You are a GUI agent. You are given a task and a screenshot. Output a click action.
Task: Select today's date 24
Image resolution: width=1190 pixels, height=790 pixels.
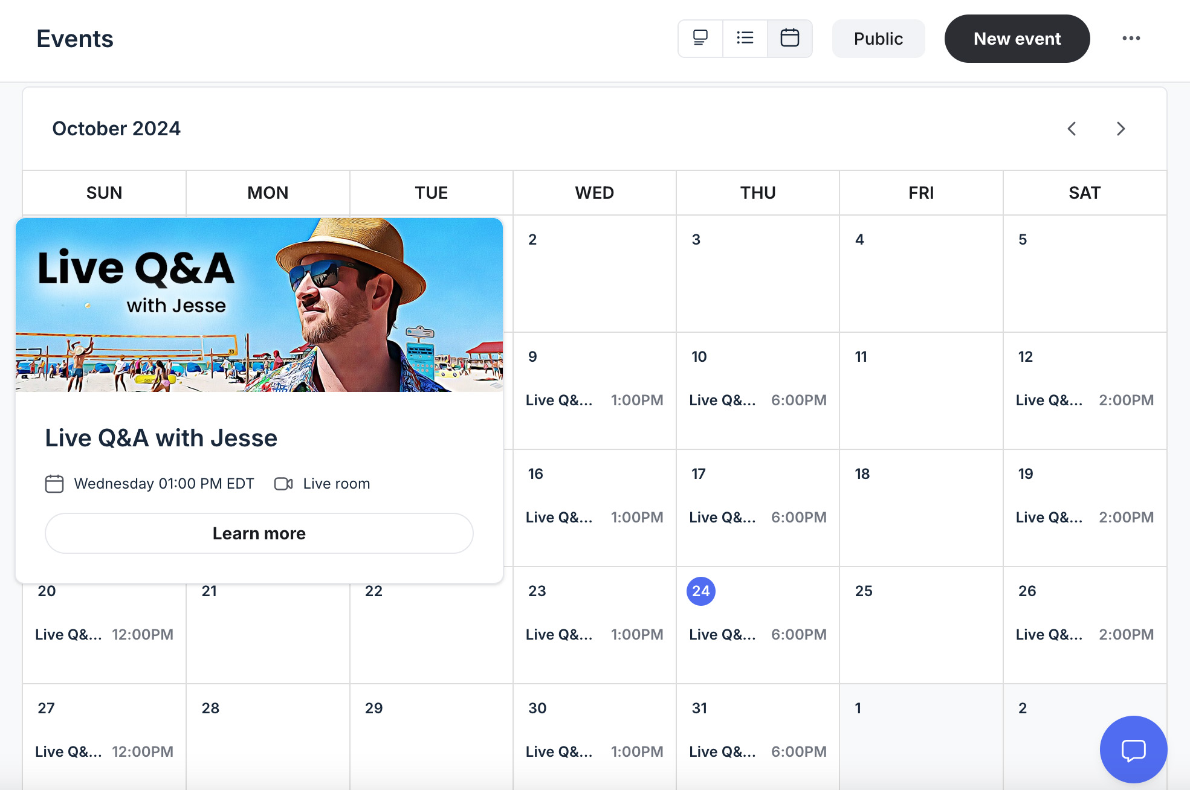pos(701,591)
